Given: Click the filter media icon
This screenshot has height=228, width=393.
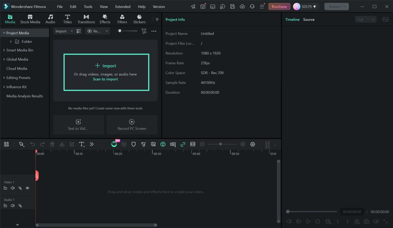Looking at the screenshot, I should [144, 31].
